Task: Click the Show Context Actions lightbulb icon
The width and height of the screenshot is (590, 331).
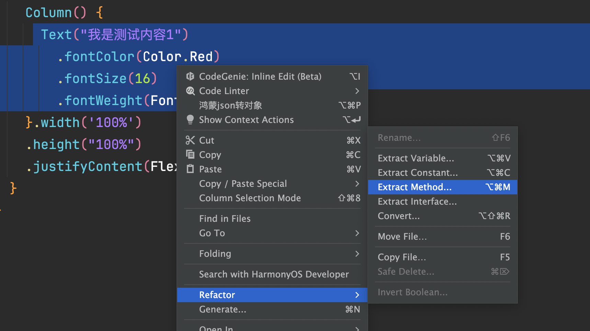Action: 190,119
